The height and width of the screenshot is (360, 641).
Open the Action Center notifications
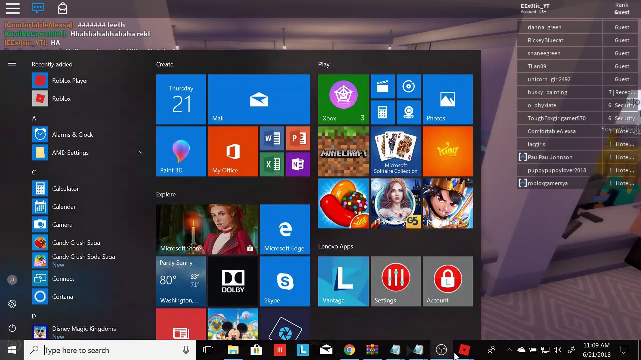(624, 350)
